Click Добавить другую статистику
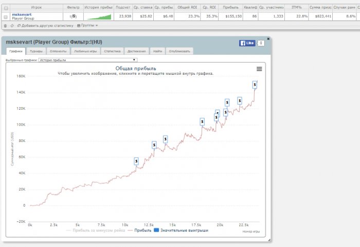360x247 pixels. tap(45, 26)
